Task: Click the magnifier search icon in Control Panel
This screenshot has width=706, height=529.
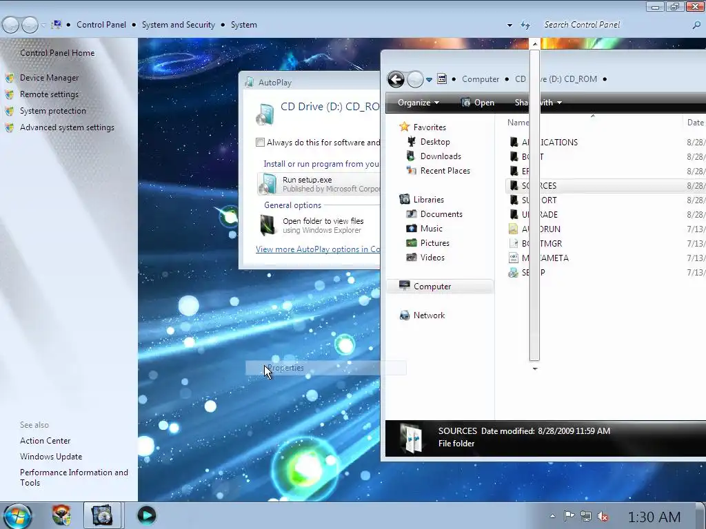Action: [x=696, y=25]
